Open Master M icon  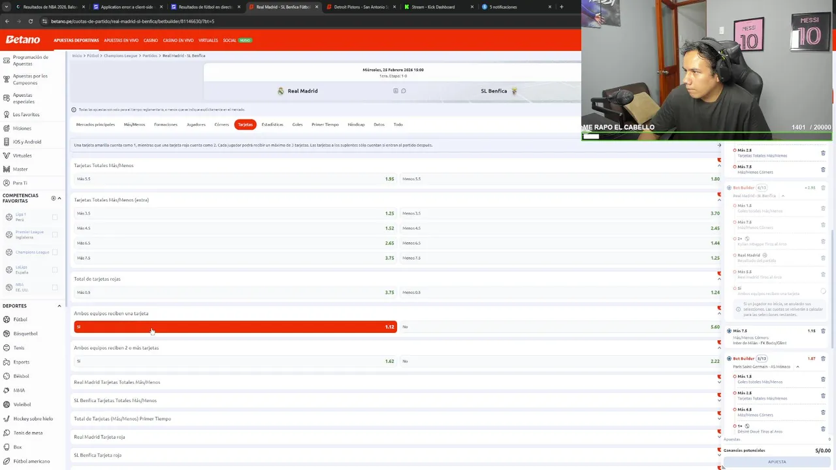click(6, 169)
